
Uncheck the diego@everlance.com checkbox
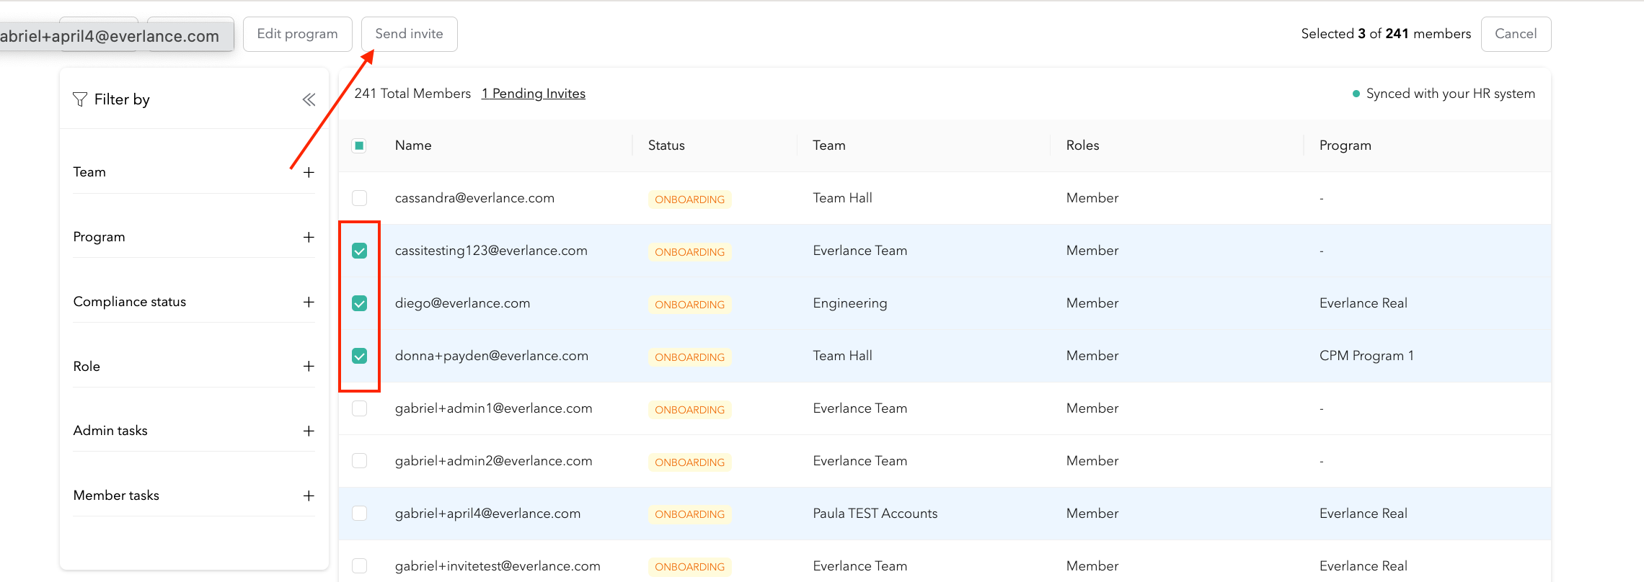coord(359,303)
